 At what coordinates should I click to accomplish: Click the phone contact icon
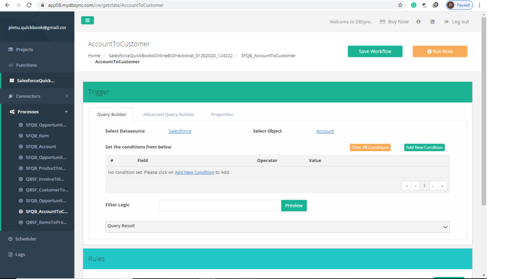click(x=432, y=22)
